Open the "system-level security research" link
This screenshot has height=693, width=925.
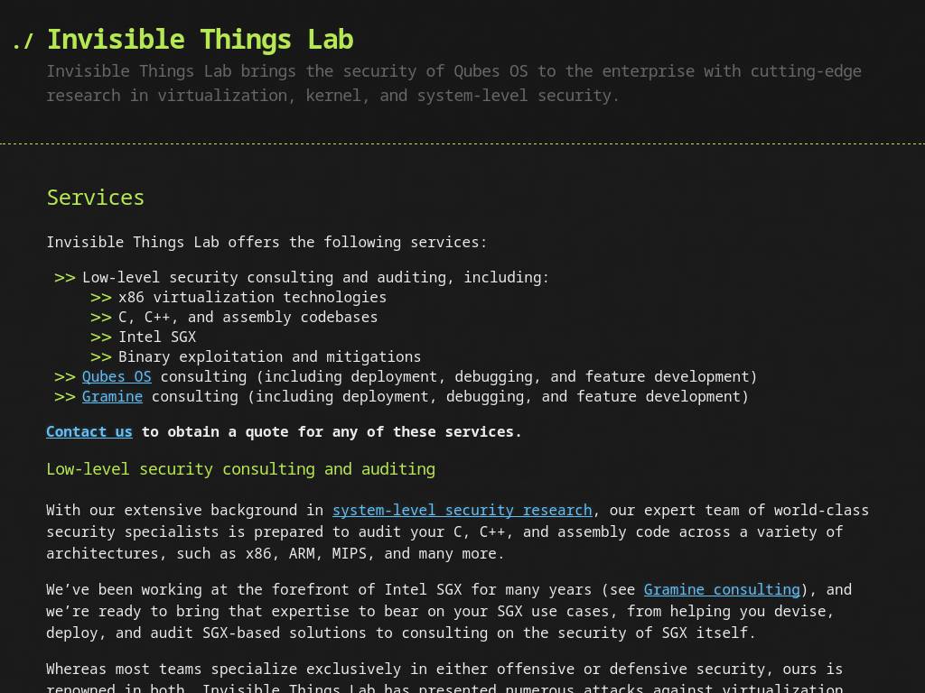tap(462, 511)
